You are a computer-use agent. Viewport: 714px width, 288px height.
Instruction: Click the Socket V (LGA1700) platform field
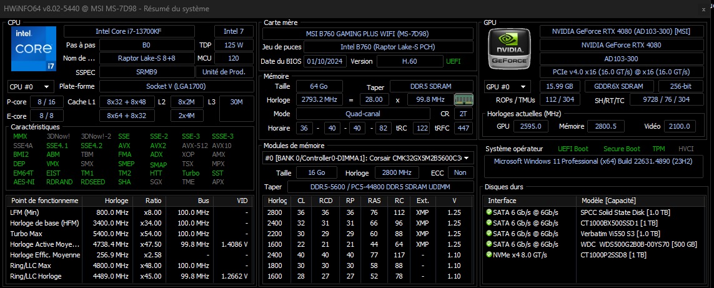coord(177,86)
